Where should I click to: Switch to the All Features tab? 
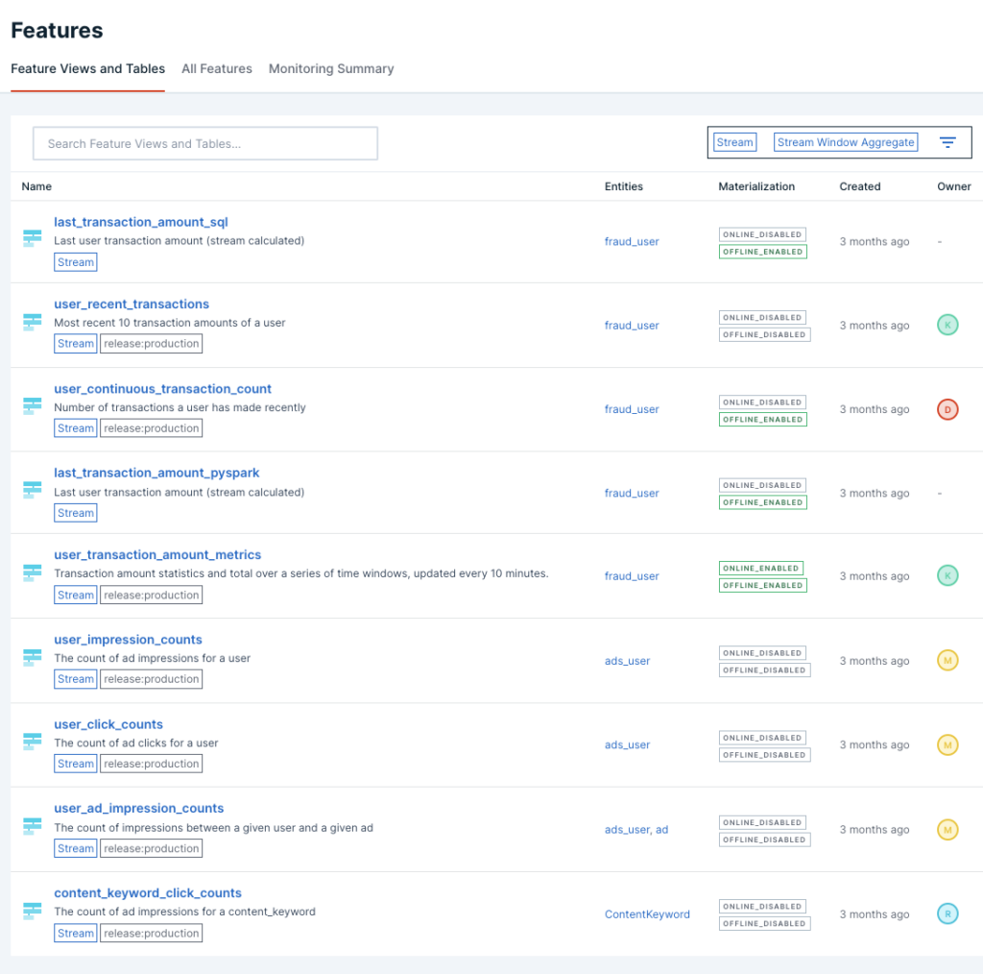[217, 68]
